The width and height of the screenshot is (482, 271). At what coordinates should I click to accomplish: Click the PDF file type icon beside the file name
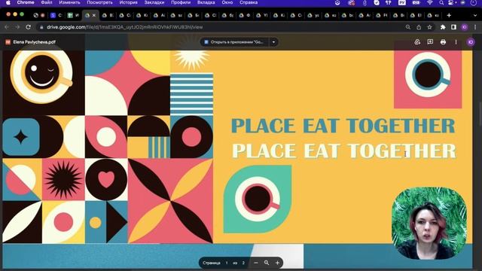pyautogui.click(x=8, y=42)
